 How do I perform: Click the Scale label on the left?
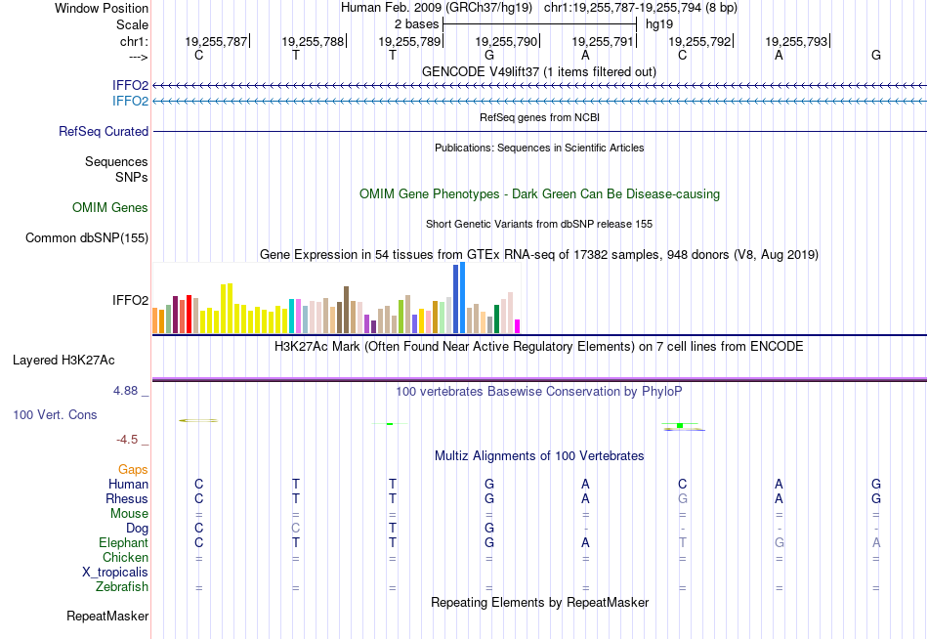pos(133,24)
